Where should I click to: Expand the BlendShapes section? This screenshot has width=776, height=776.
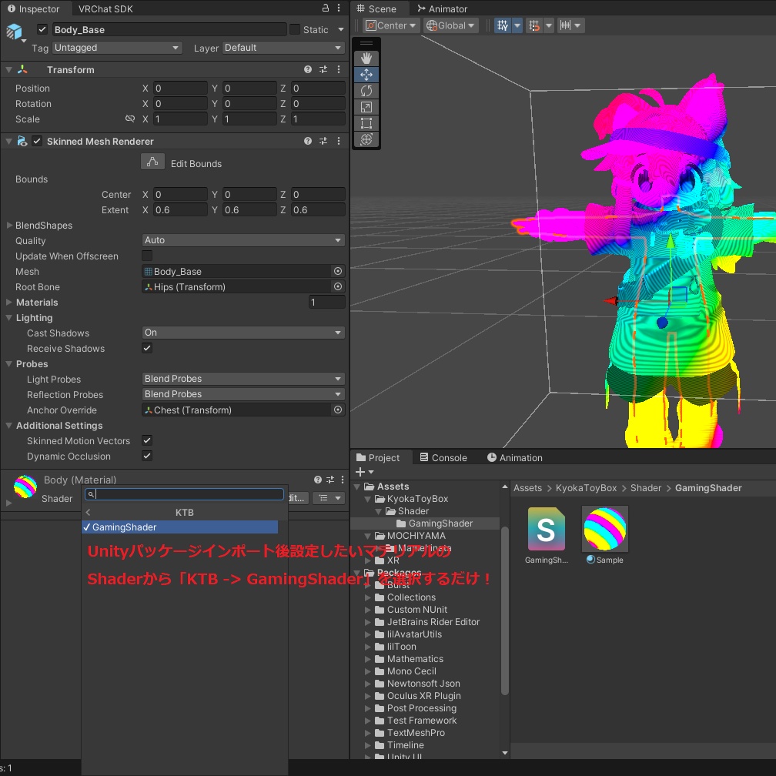(x=9, y=225)
